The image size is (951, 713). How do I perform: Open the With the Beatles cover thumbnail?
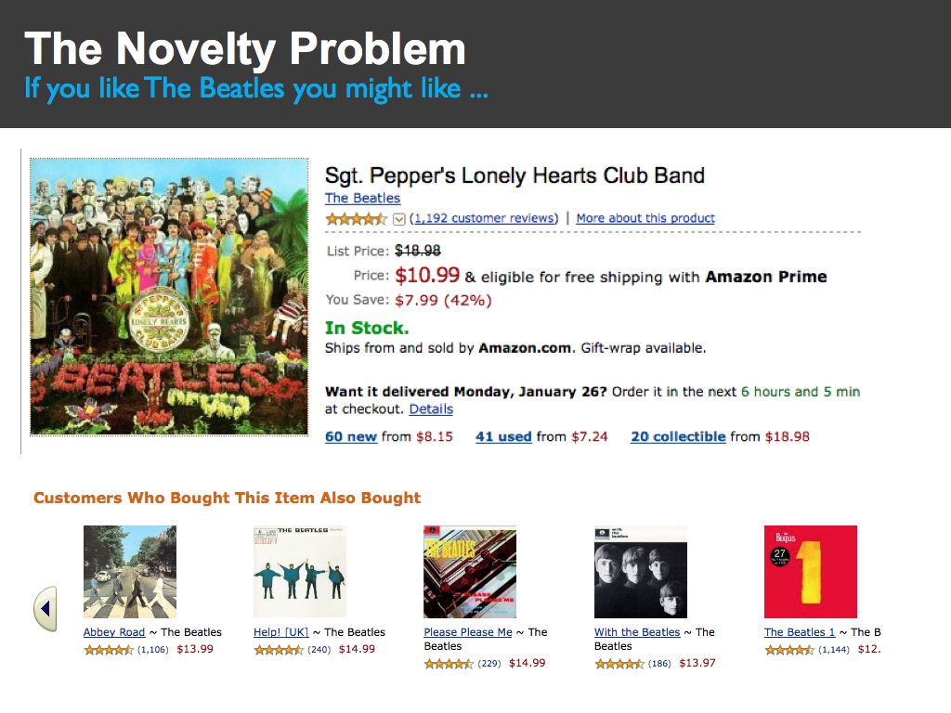pos(641,572)
